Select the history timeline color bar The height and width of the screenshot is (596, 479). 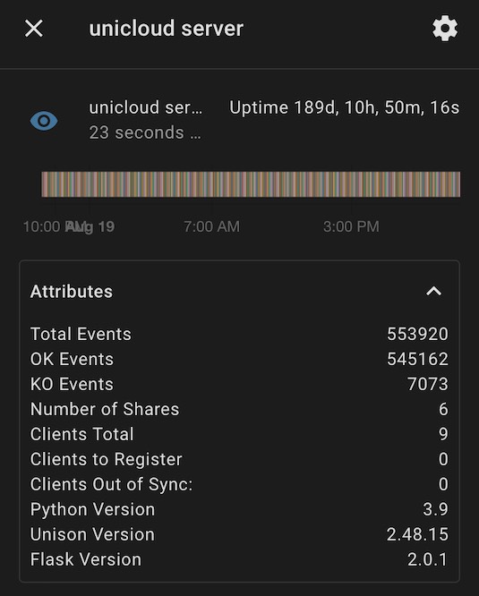point(251,184)
